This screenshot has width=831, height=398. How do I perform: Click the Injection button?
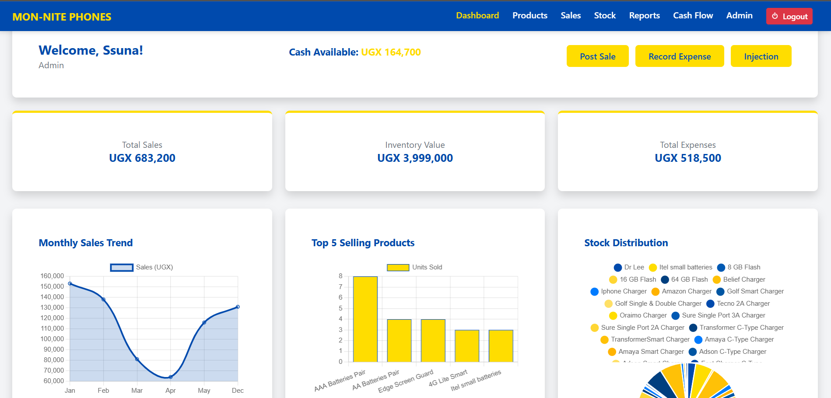click(x=761, y=56)
